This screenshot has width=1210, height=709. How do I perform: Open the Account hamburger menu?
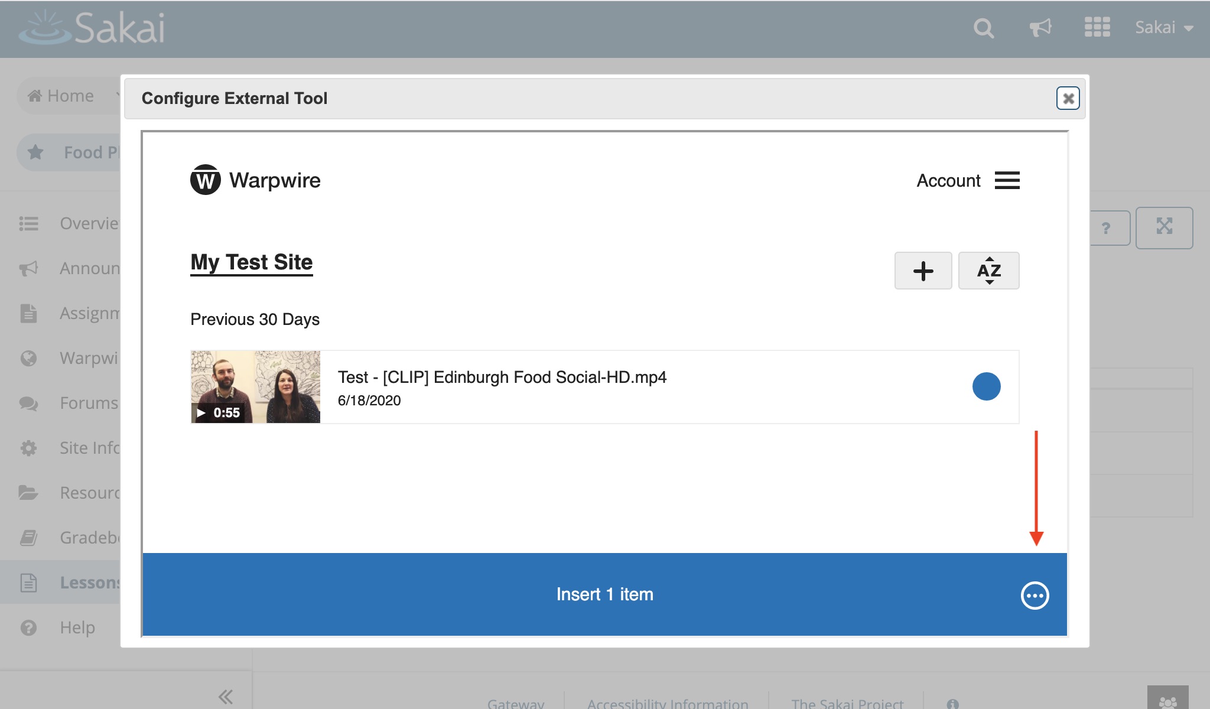[1007, 180]
